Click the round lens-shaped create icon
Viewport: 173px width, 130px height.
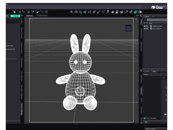pos(28,12)
